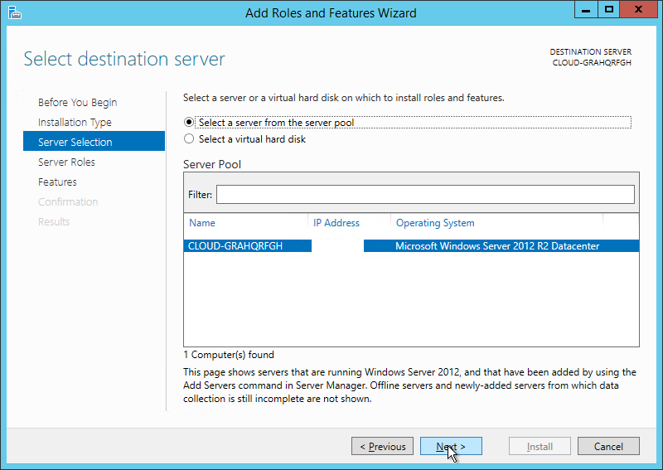This screenshot has width=663, height=470.
Task: Close the Add Roles and Features Wizard
Action: coord(638,9)
